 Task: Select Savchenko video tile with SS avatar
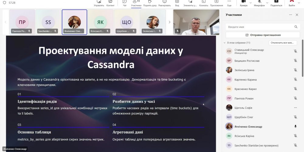pos(48,22)
